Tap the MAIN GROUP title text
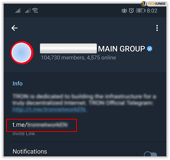The width and height of the screenshot is (170, 160). coord(121,49)
